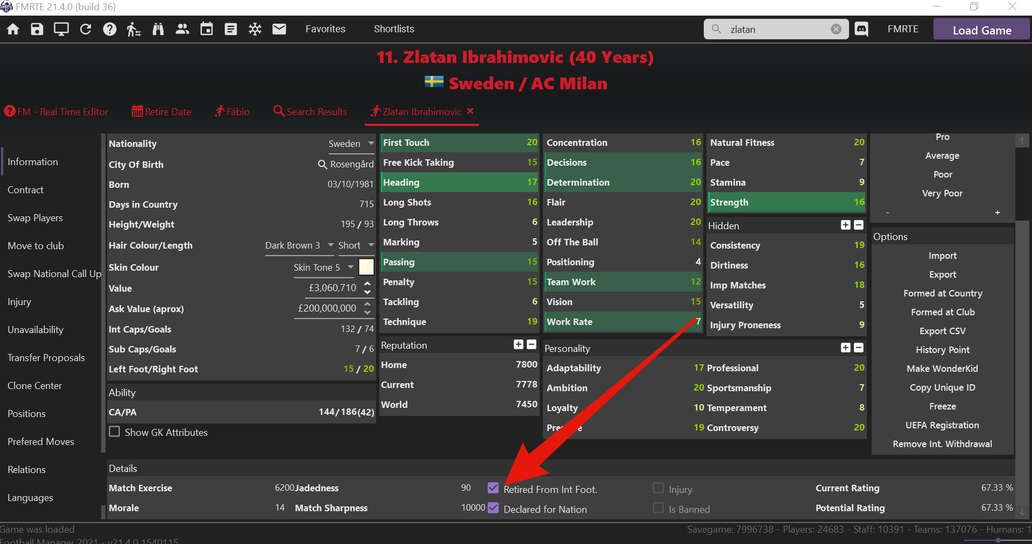Decrease Value with the down arrow
This screenshot has width=1032, height=544.
pyautogui.click(x=367, y=292)
